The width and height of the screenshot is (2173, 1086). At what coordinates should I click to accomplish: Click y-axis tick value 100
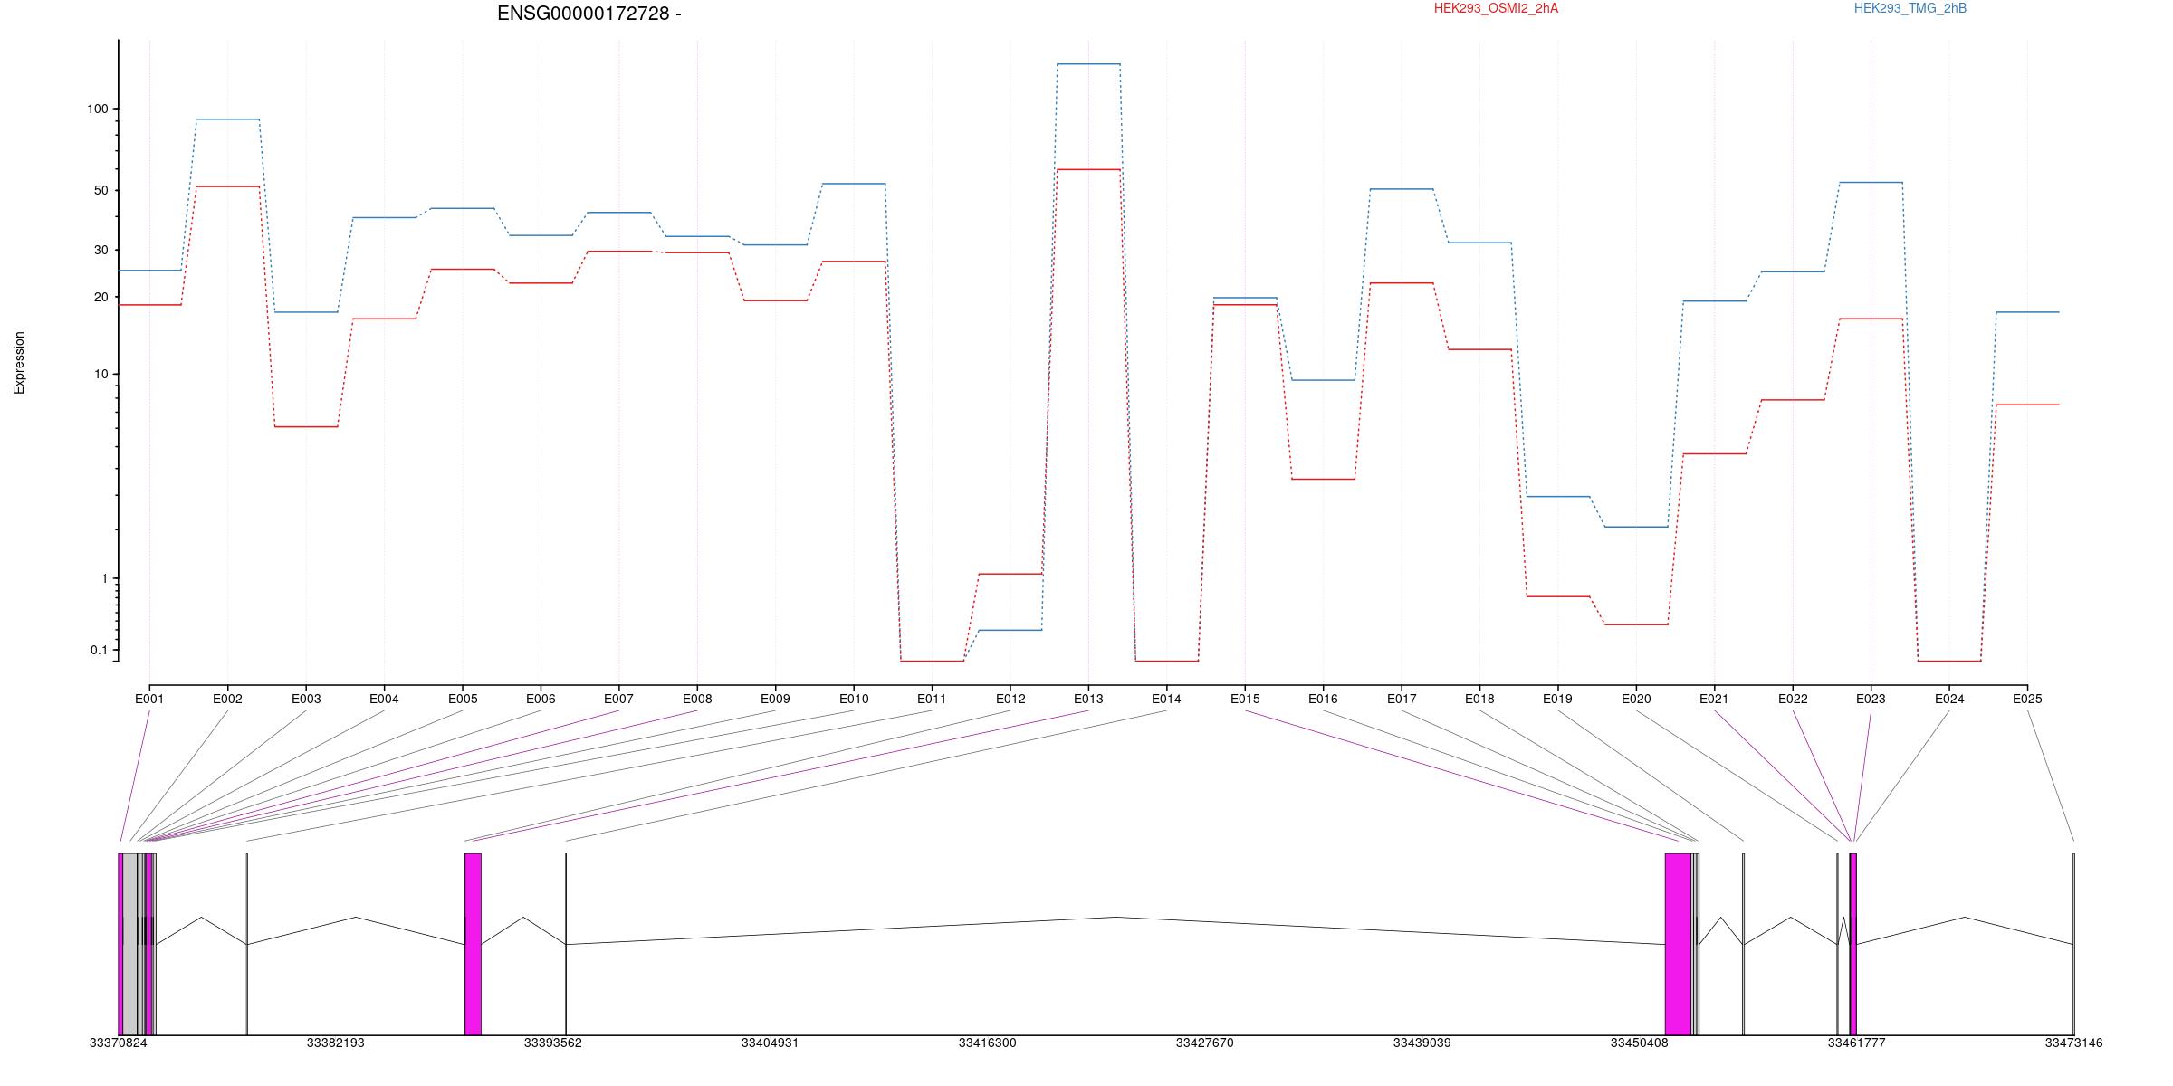tap(97, 109)
